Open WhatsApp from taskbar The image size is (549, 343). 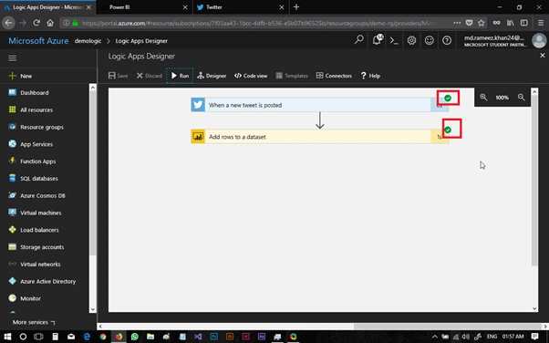(x=135, y=337)
